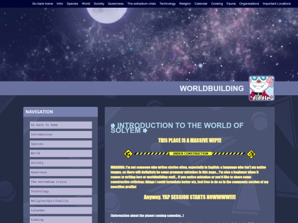The width and height of the screenshot is (298, 223).
Task: Open The extradium crisis top menu link
Action: 142,4
